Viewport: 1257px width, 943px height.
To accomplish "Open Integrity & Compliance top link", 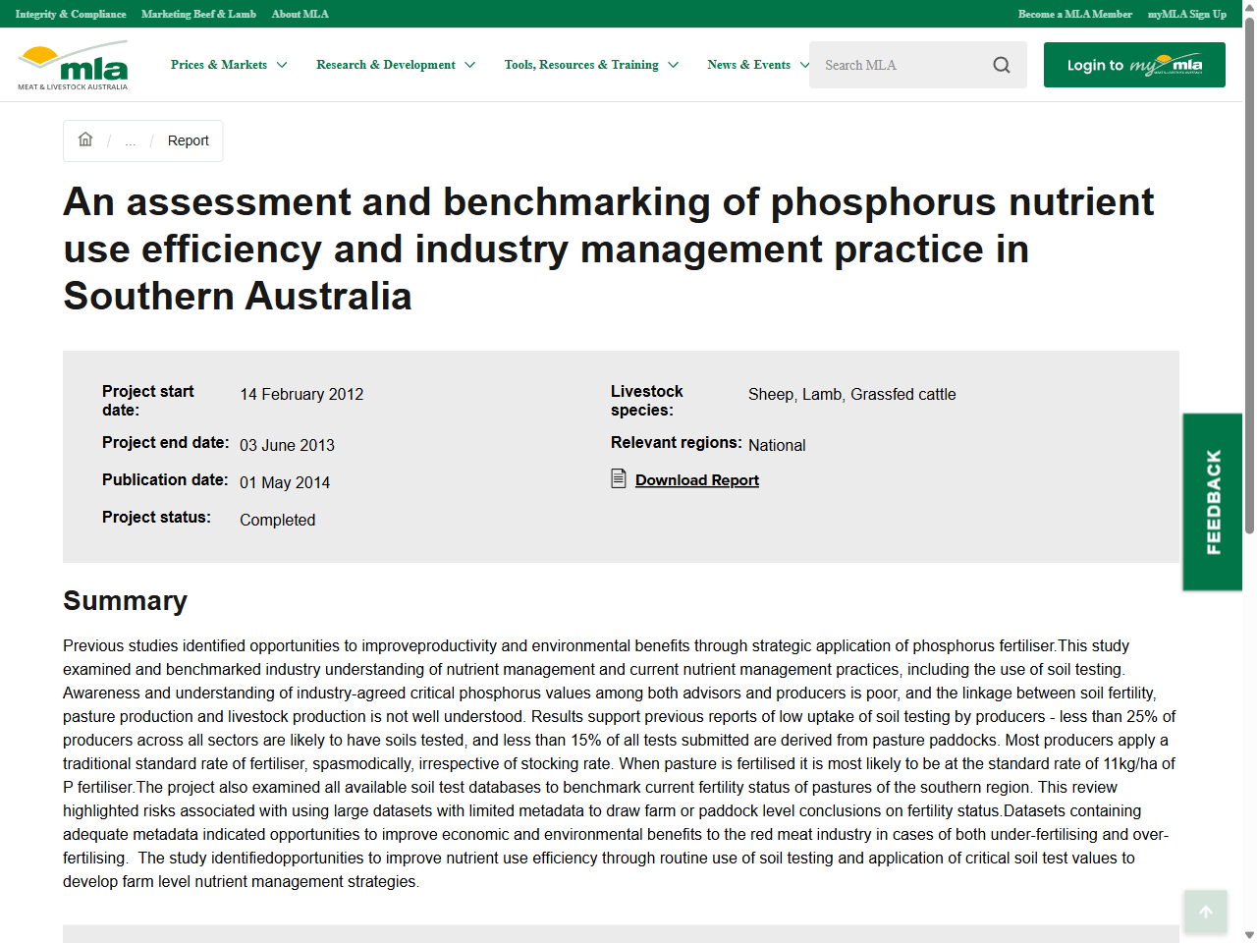I will pos(71,14).
